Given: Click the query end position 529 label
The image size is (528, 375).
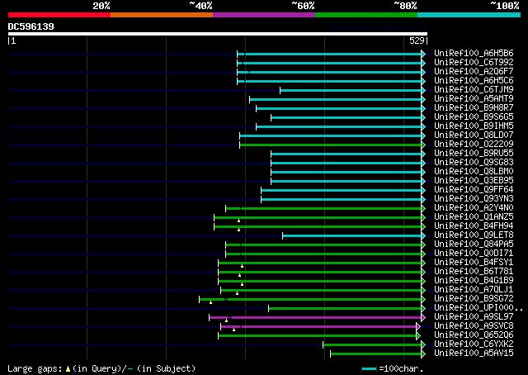Looking at the screenshot, I should coord(417,40).
